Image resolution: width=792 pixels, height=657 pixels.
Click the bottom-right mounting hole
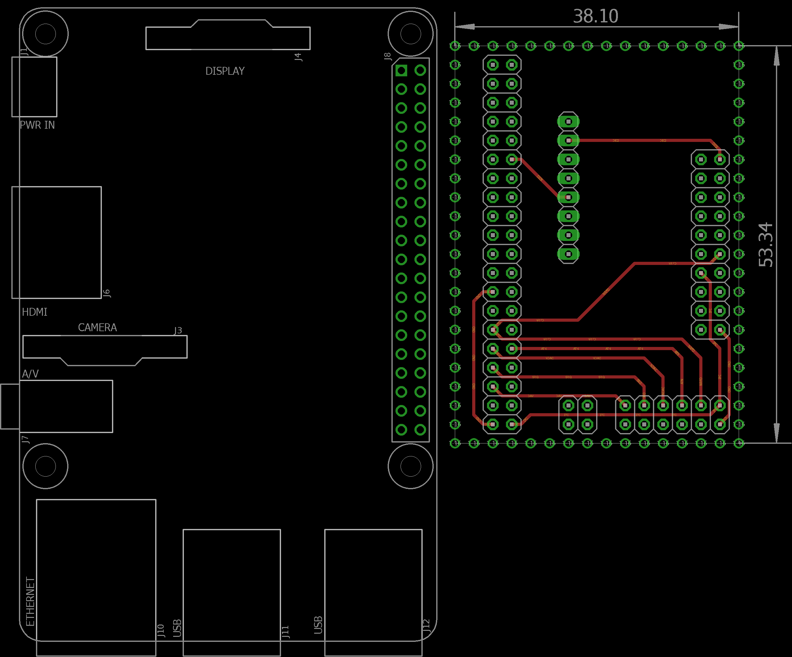pos(410,466)
